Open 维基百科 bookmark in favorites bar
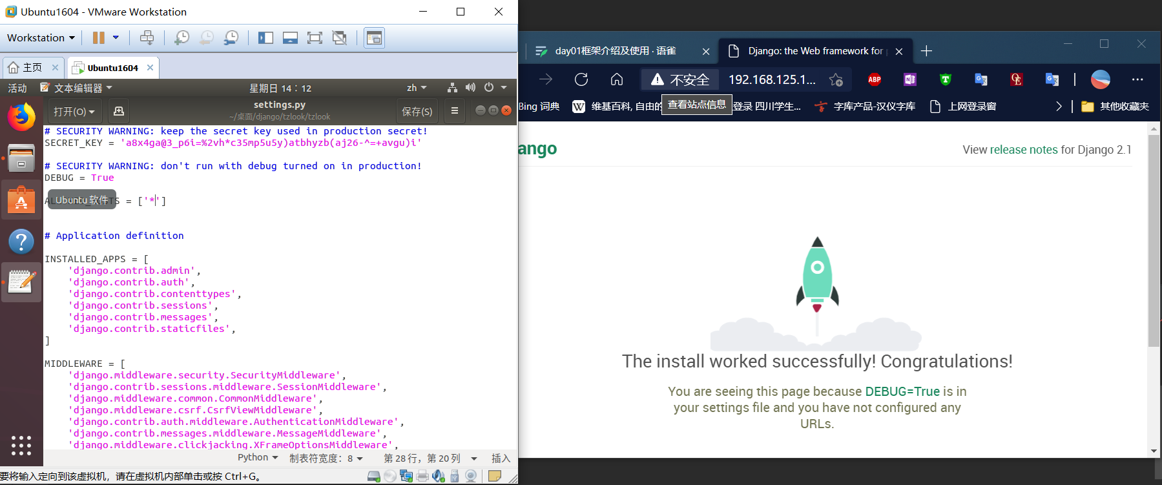The image size is (1162, 485). coord(617,107)
